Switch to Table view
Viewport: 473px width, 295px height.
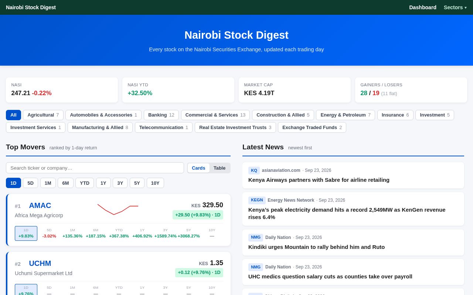pyautogui.click(x=220, y=168)
